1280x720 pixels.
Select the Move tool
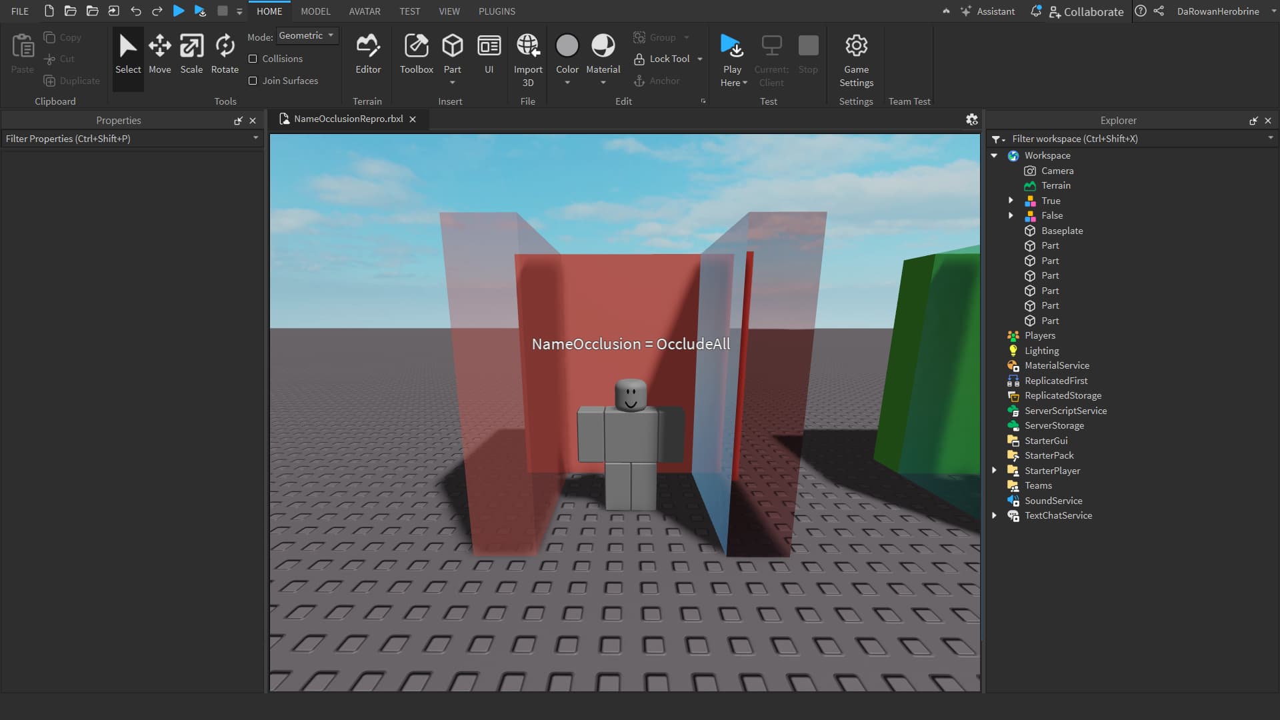160,55
